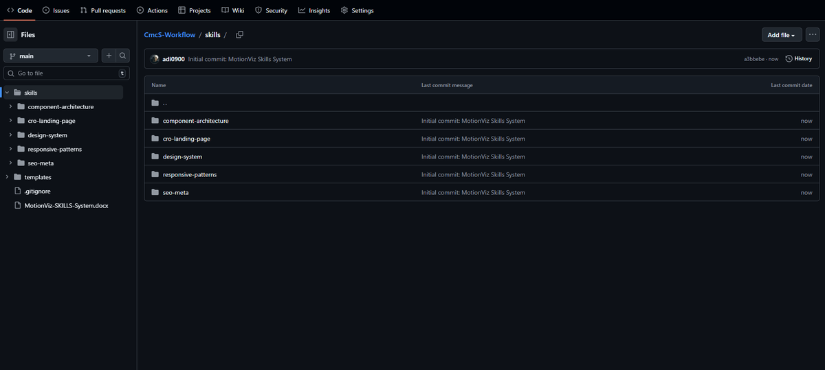
Task: View the commit History
Action: pos(798,59)
